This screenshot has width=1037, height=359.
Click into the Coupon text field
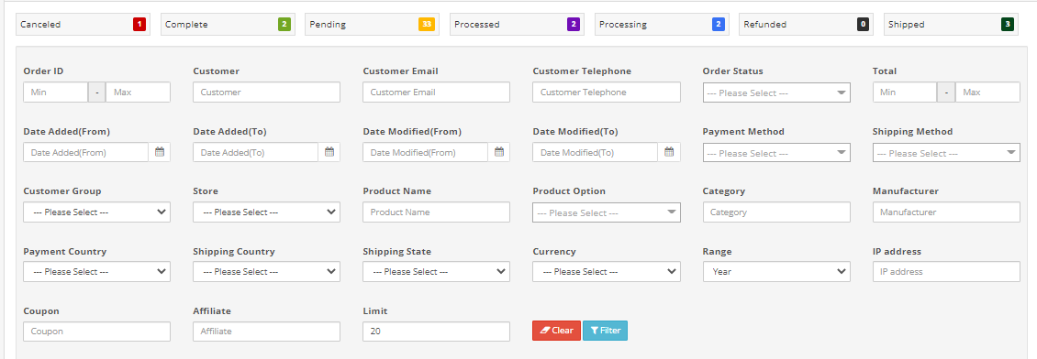coord(96,332)
